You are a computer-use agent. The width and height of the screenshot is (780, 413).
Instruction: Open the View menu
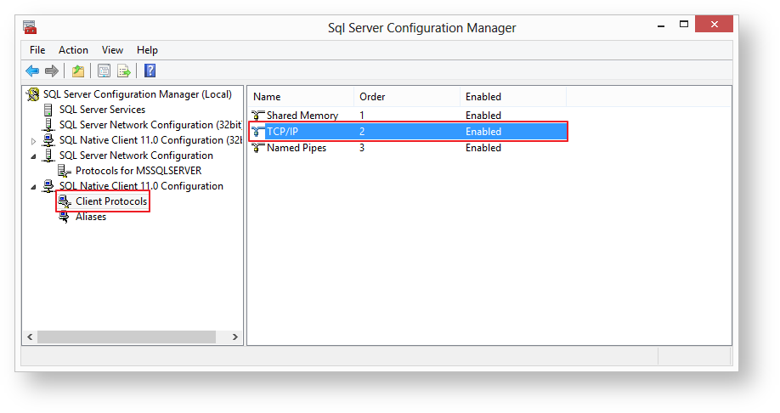click(112, 50)
